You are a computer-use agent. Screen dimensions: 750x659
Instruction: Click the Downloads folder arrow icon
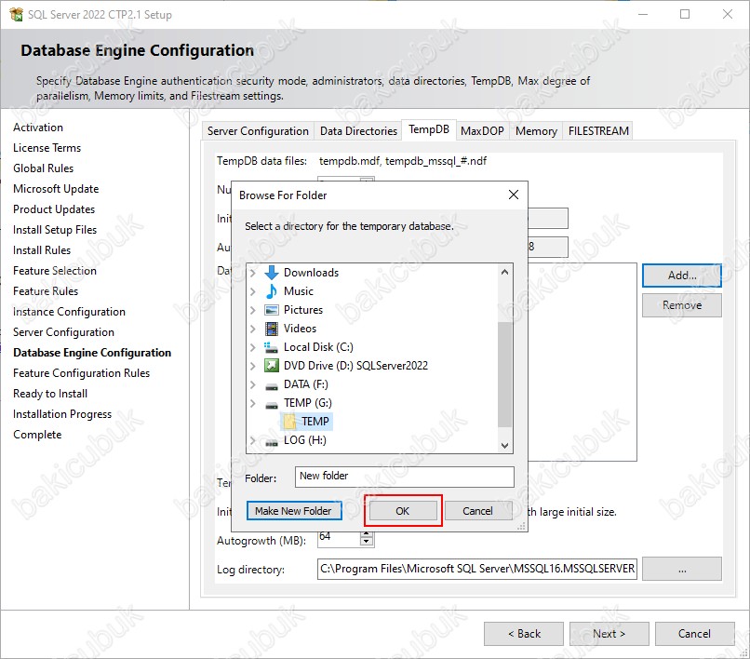point(271,273)
